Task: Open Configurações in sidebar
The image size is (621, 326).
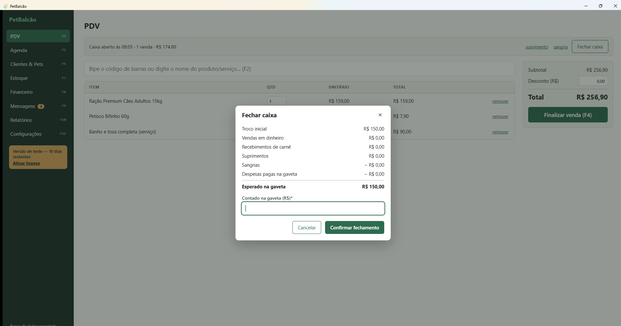Action: [x=38, y=134]
